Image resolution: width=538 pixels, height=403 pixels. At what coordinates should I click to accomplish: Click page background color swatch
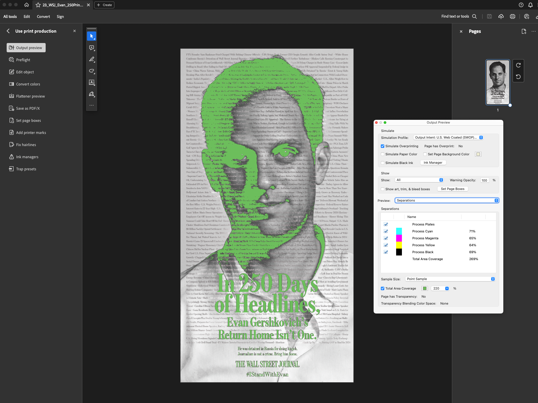click(x=478, y=154)
